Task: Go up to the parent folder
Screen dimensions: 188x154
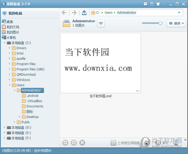Action: (x=84, y=13)
